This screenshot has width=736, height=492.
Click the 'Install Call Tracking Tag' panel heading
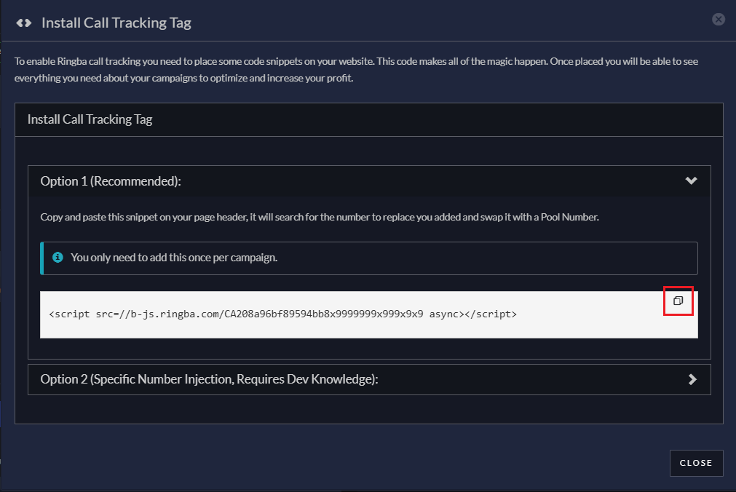pos(90,119)
